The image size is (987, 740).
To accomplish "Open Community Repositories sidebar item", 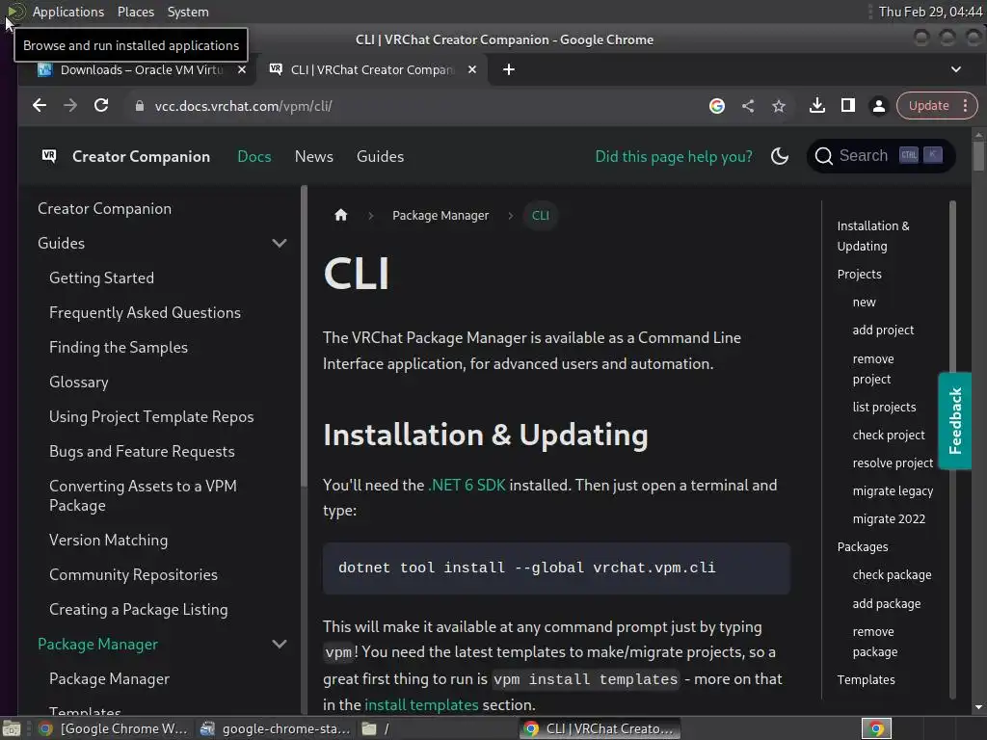I will pyautogui.click(x=133, y=574).
